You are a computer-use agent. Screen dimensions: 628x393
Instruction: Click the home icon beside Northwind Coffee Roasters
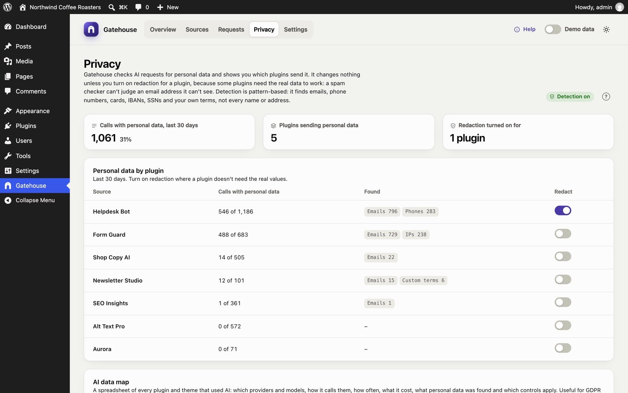pyautogui.click(x=23, y=7)
